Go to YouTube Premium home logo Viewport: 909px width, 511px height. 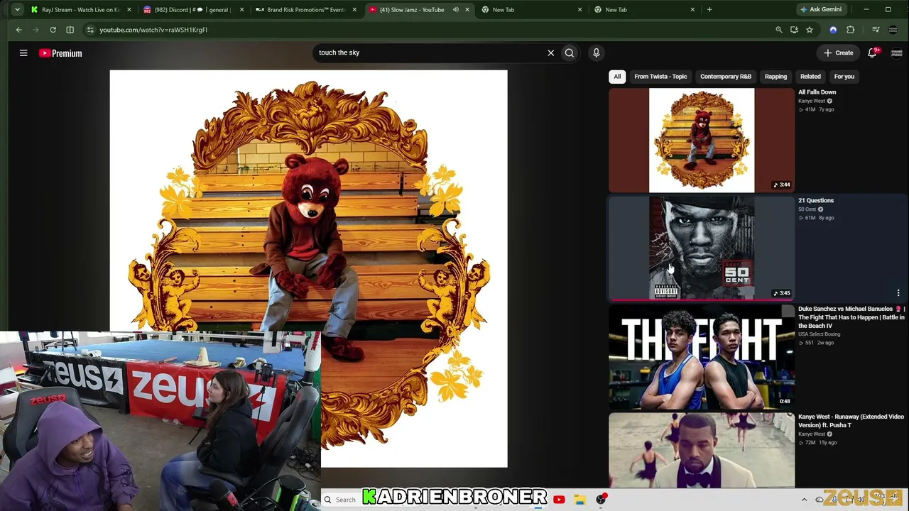coord(60,53)
